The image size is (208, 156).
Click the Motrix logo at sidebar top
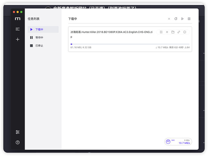click(x=17, y=19)
